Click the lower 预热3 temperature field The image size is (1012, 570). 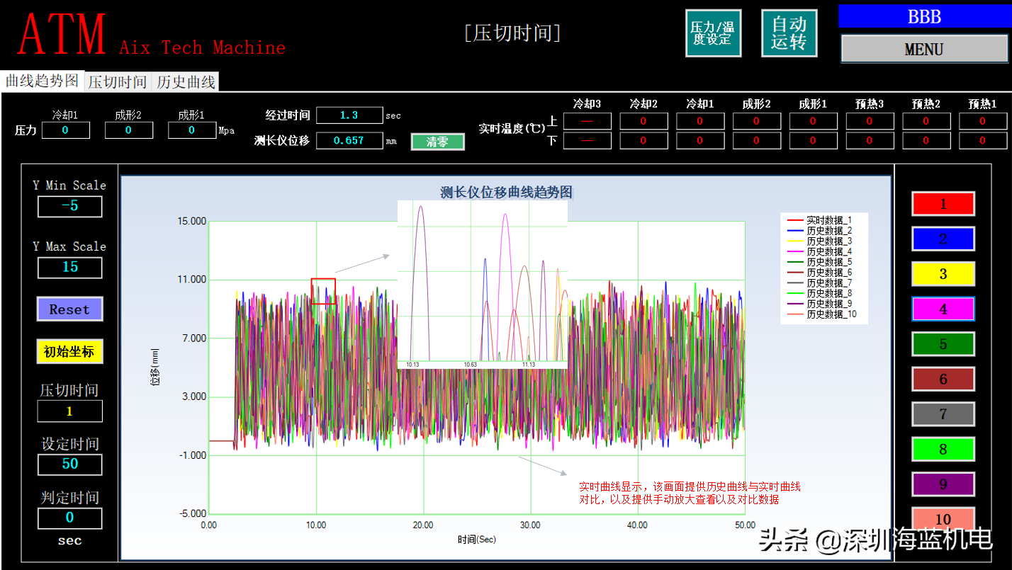coord(870,141)
